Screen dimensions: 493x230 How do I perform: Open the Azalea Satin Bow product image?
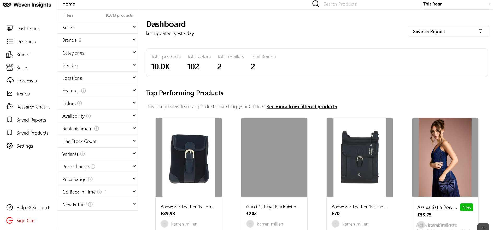(445, 157)
